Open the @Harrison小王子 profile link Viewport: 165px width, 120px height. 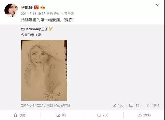[x=34, y=29]
